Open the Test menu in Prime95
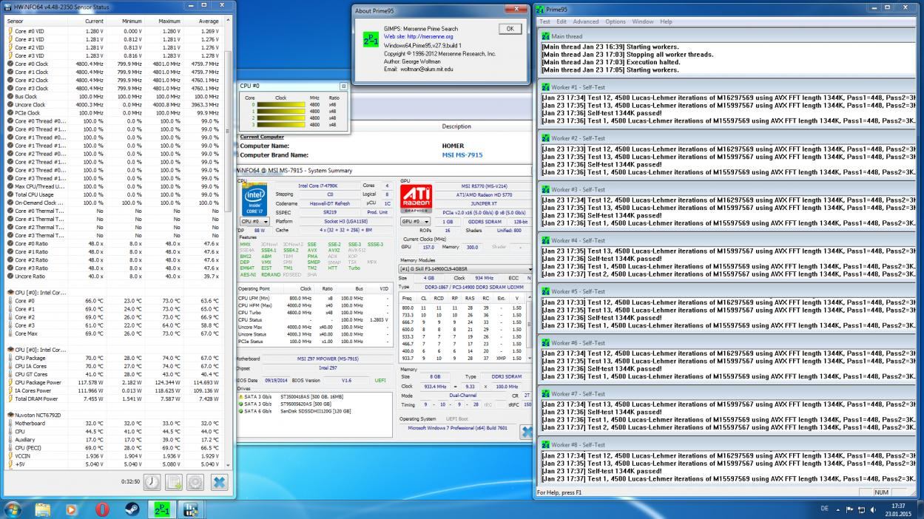The height and width of the screenshot is (519, 924). pyautogui.click(x=545, y=21)
